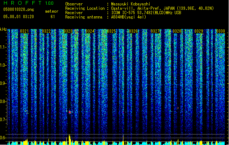Click the HROFFT program title
The image size is (229, 145).
click(x=23, y=3)
